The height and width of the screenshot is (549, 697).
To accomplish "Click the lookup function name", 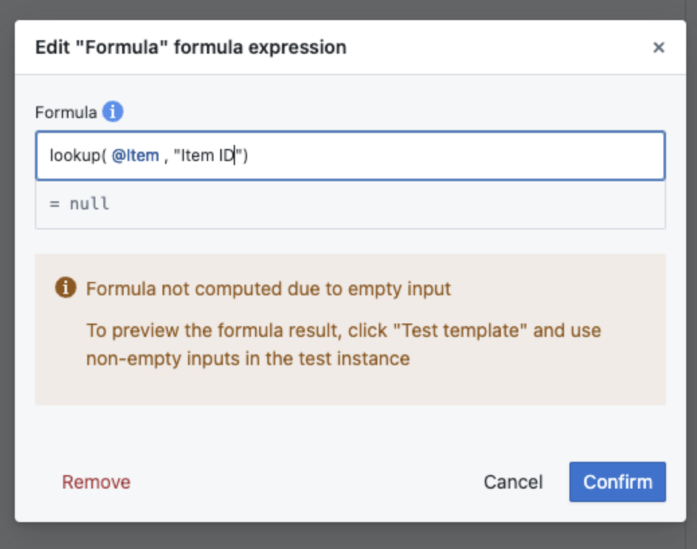I will pyautogui.click(x=75, y=156).
